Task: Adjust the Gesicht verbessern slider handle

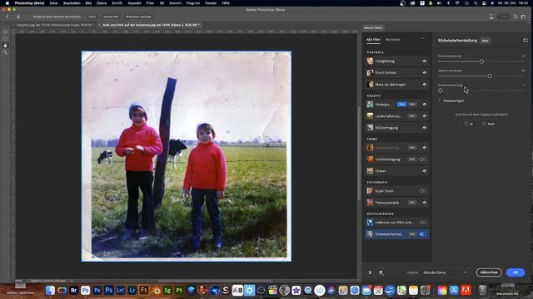Action: click(x=490, y=76)
